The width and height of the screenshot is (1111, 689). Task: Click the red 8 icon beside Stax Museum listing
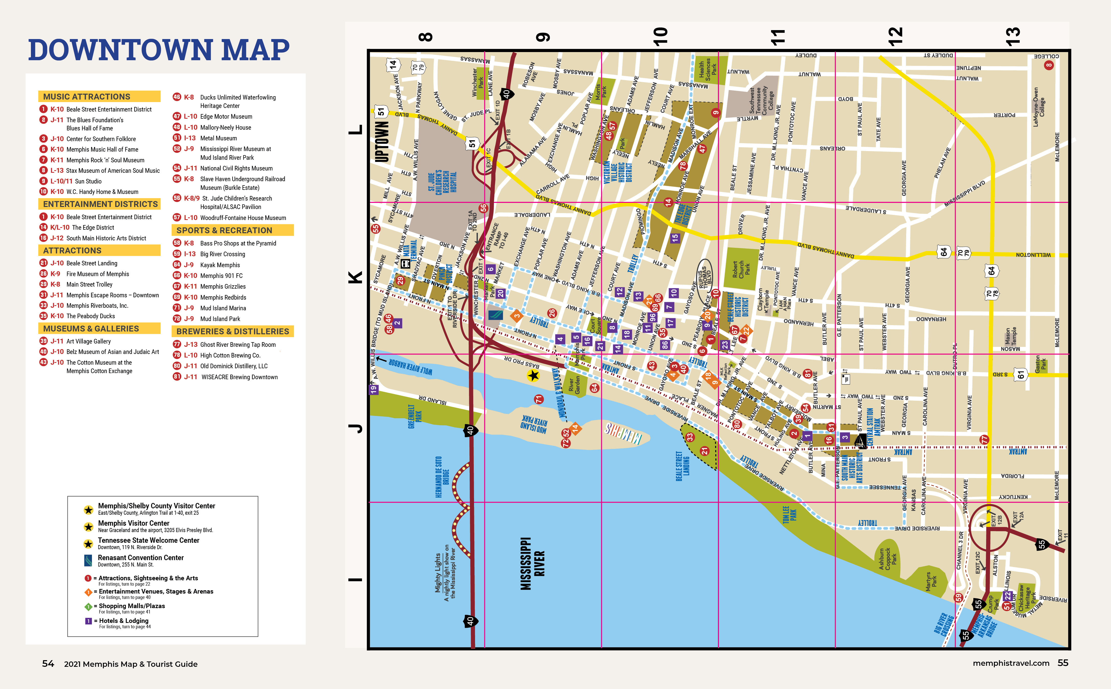43,170
